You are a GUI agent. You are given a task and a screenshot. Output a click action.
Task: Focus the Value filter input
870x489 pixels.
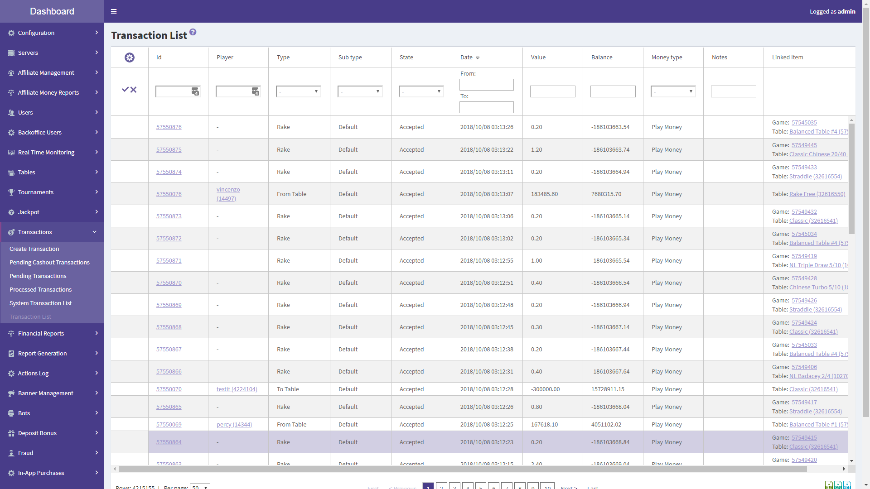pos(553,91)
